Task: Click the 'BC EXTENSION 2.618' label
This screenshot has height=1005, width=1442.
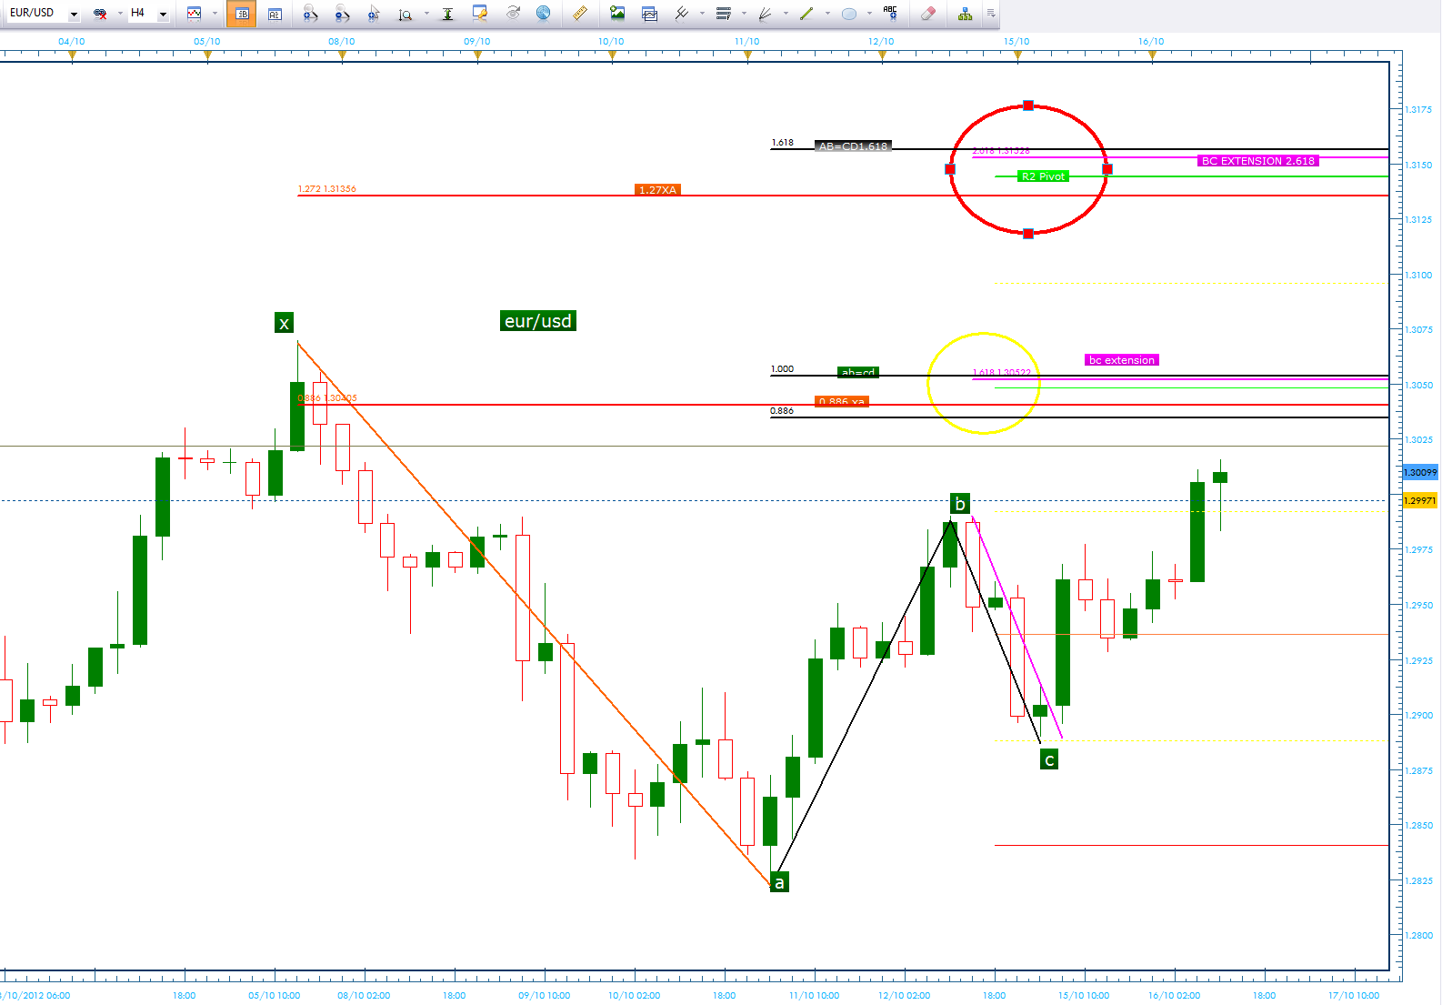Action: (x=1258, y=161)
